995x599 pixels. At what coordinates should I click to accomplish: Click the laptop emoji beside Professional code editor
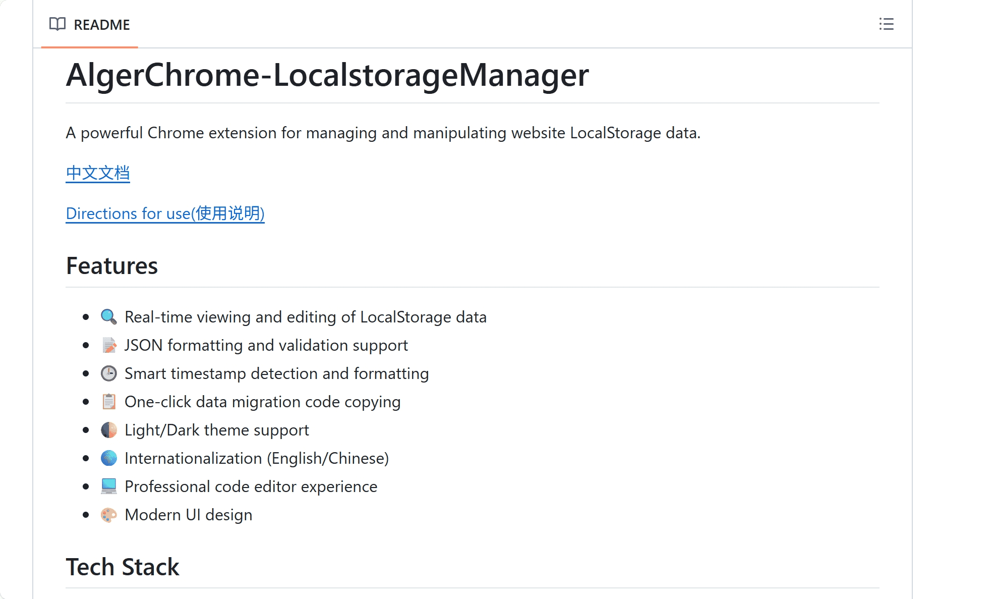[x=109, y=486]
